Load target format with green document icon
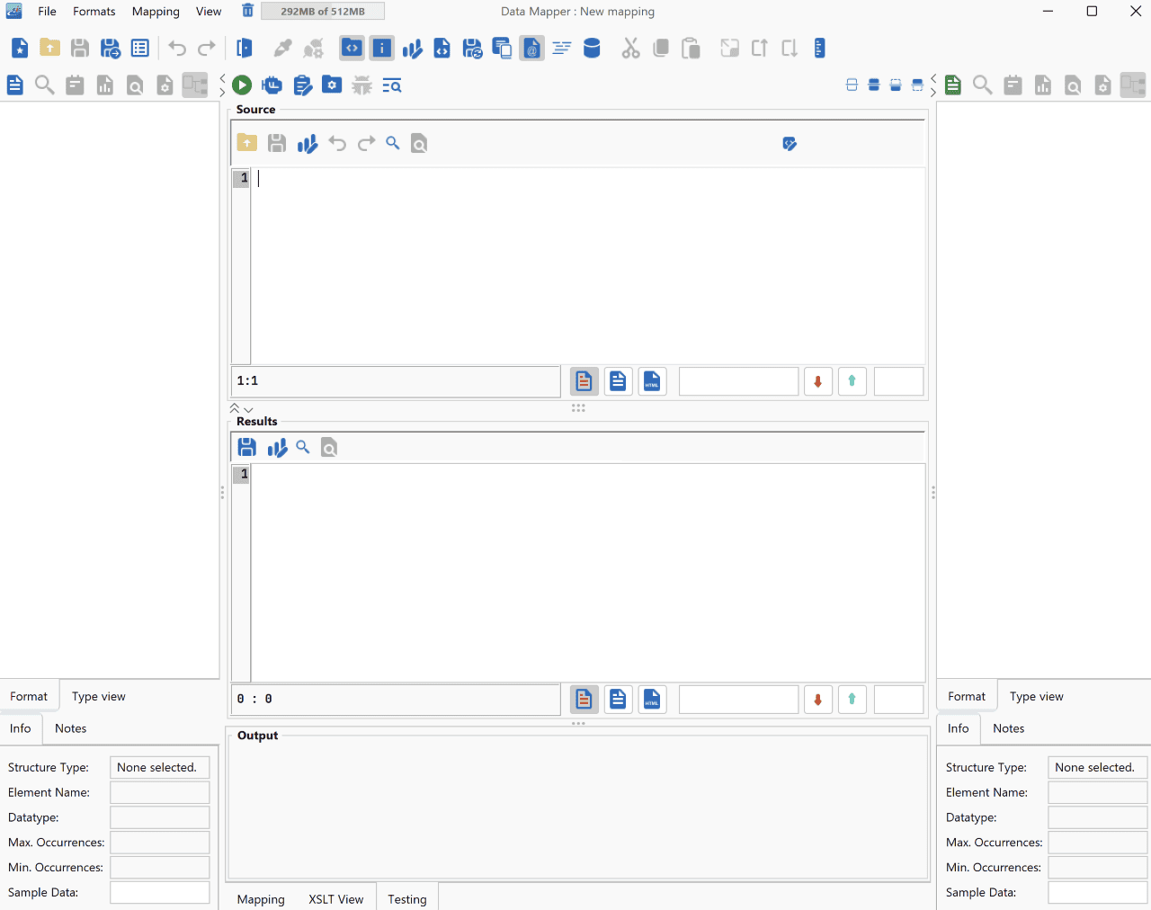This screenshot has height=910, width=1151. point(953,85)
